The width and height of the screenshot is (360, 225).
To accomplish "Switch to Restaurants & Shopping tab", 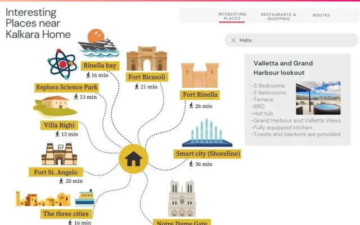I will pyautogui.click(x=278, y=16).
